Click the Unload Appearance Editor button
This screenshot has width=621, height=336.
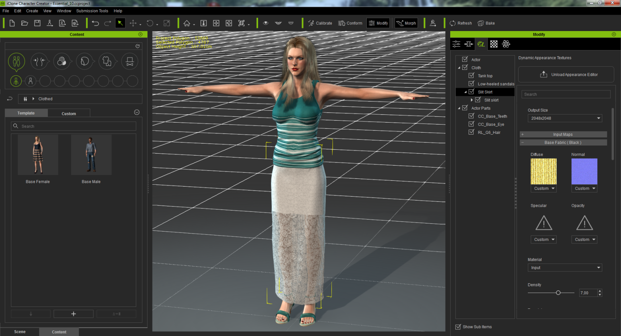(x=566, y=74)
